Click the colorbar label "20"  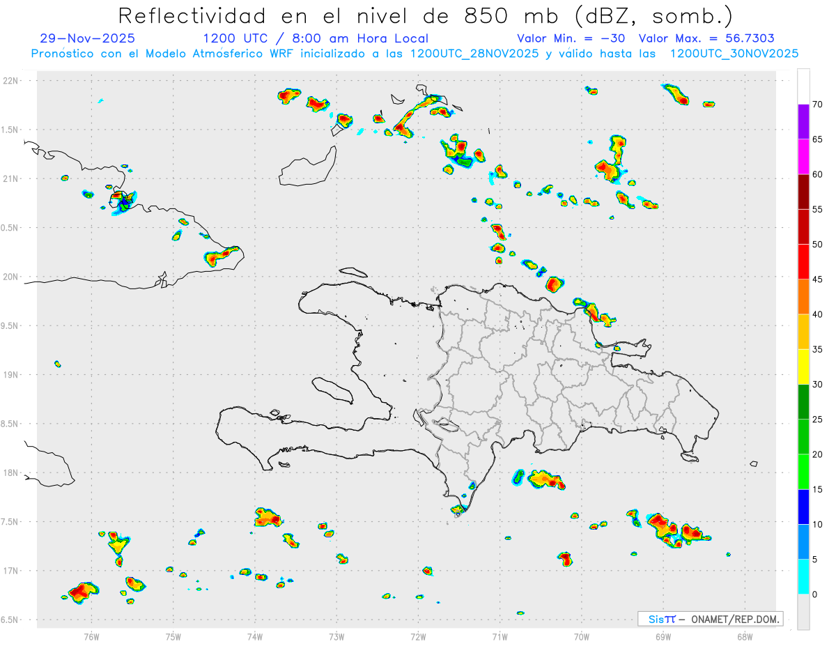(x=818, y=454)
